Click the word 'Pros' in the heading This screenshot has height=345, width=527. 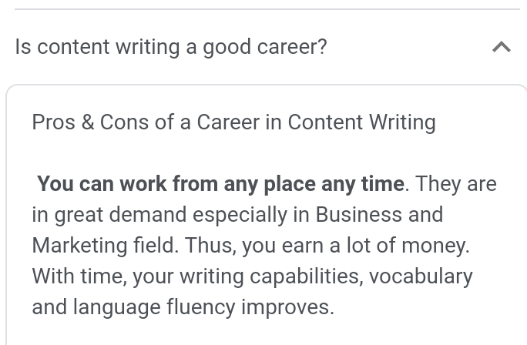pyautogui.click(x=53, y=122)
